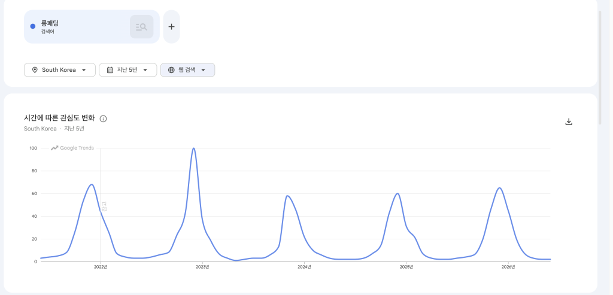Select the chart peak at 100 before 2023년

click(193, 148)
